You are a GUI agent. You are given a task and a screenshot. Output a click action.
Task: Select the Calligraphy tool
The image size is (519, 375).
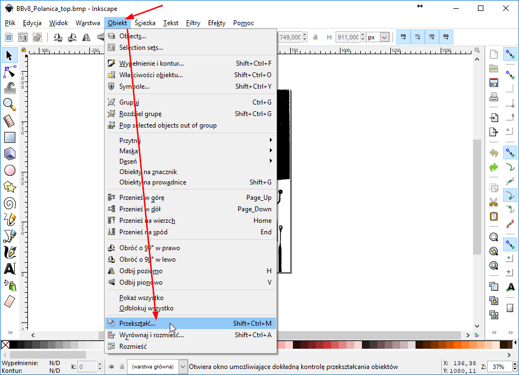point(10,252)
